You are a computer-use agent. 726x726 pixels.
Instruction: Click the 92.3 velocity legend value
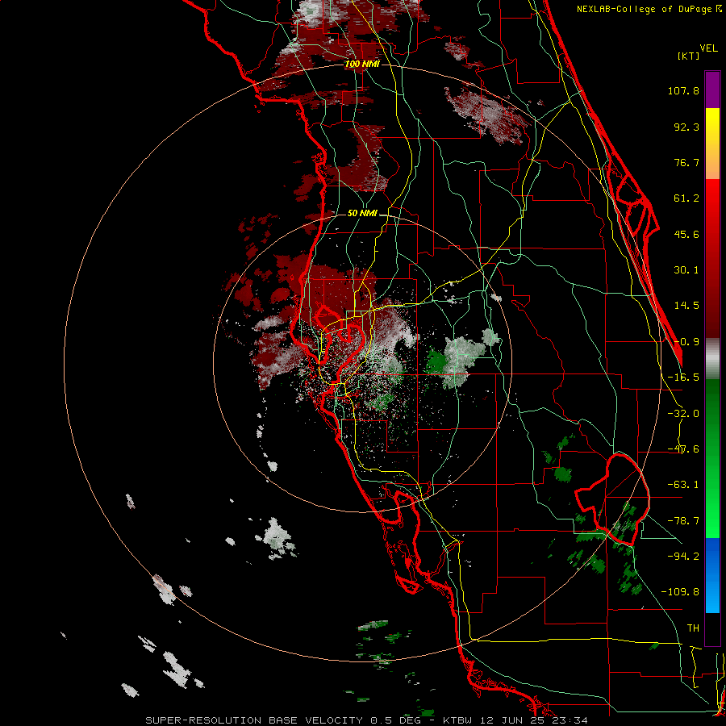point(686,127)
